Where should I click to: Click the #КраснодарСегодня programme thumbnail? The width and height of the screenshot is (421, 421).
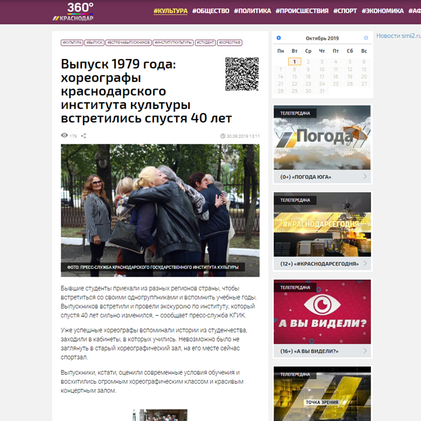click(322, 224)
